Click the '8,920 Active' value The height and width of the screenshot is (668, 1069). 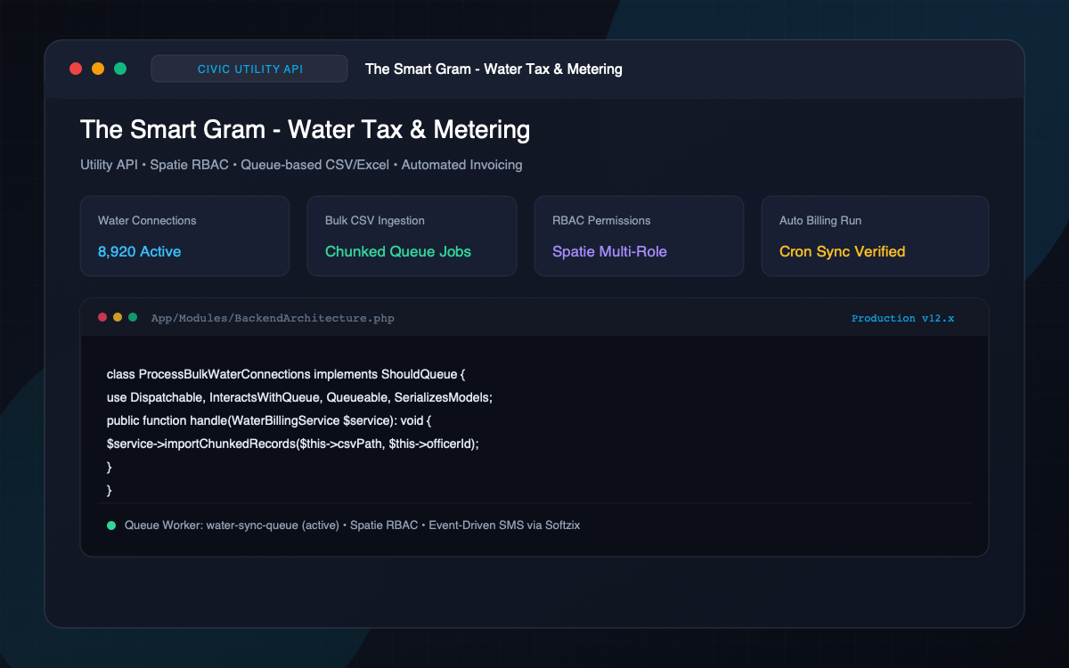[x=139, y=251]
